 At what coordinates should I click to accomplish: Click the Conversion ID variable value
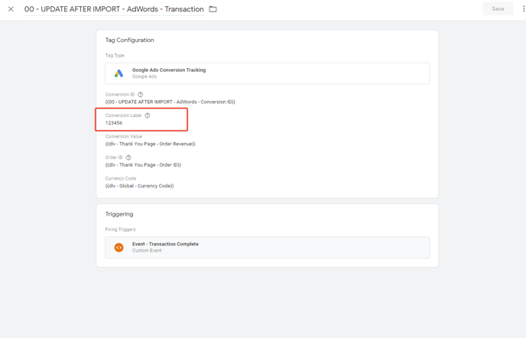[x=170, y=102]
